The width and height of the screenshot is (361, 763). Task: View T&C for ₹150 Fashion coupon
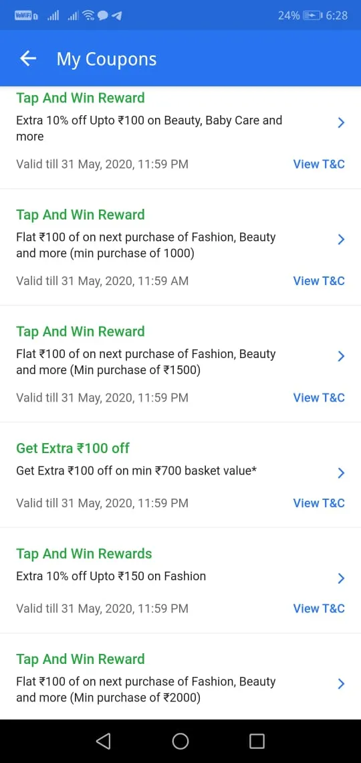coord(319,609)
